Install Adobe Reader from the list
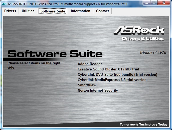Image resolution: width=172 pixels, height=130 pixels. [x=90, y=64]
